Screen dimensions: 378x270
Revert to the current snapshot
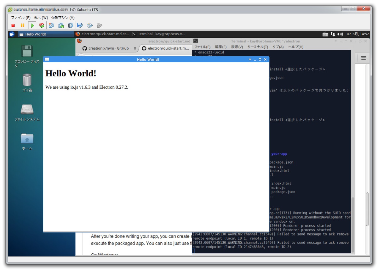(61, 25)
